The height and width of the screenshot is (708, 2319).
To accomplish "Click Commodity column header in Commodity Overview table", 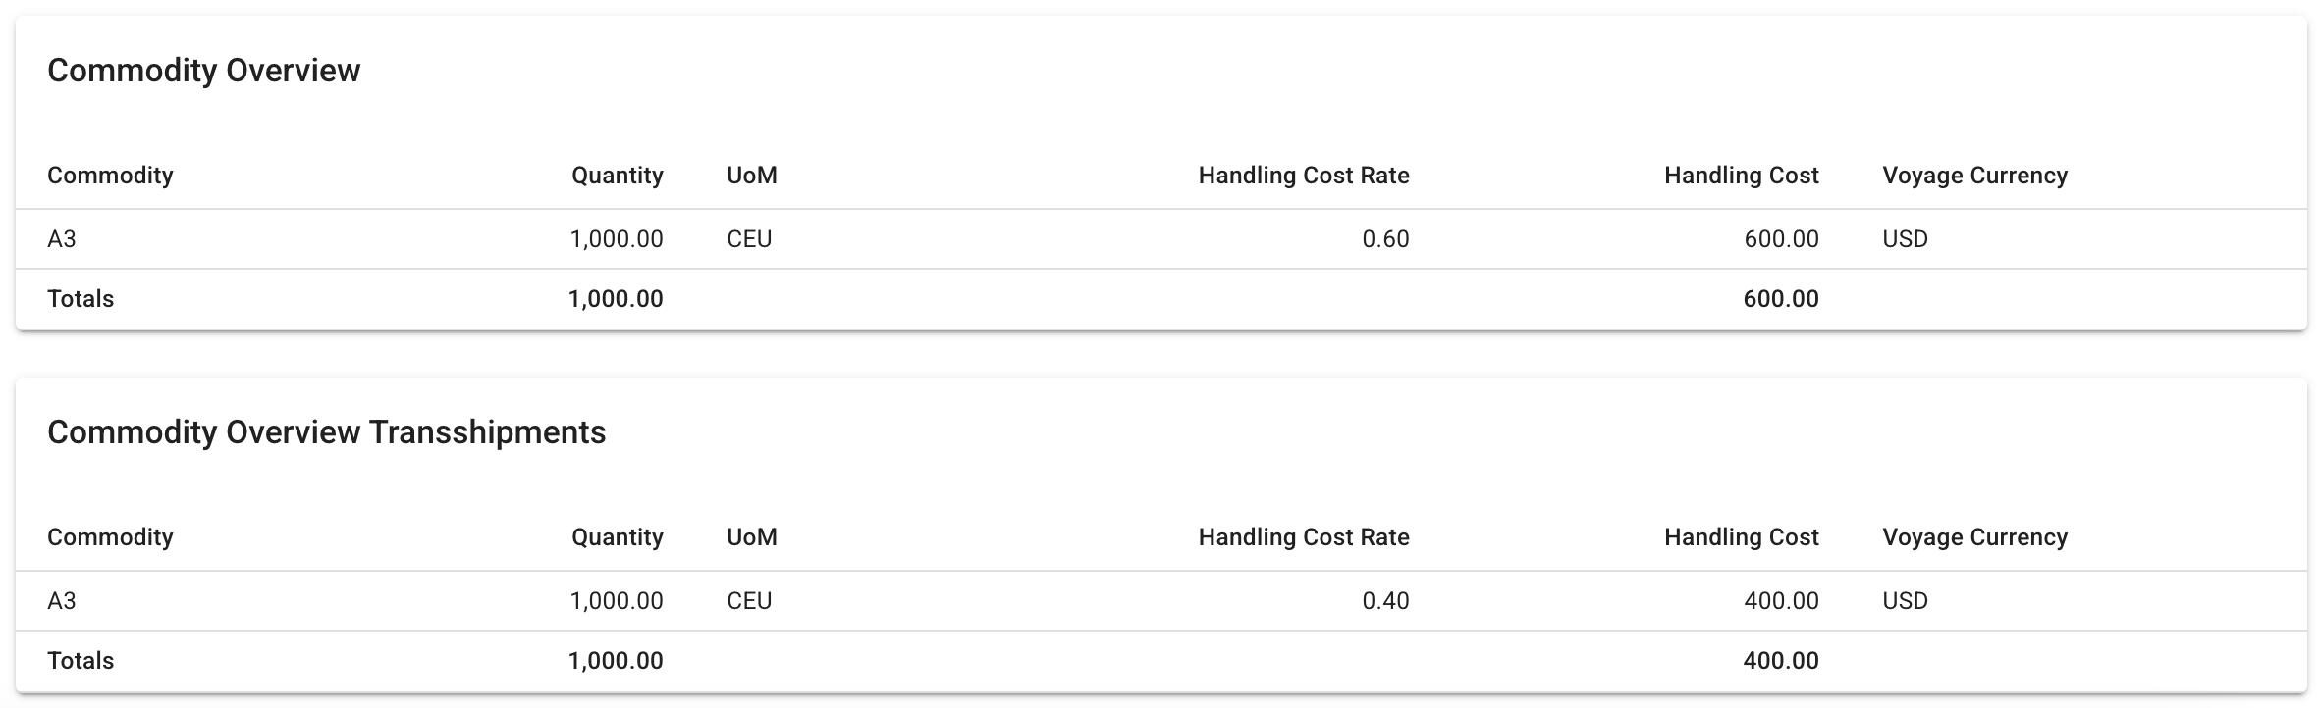I will tap(110, 176).
